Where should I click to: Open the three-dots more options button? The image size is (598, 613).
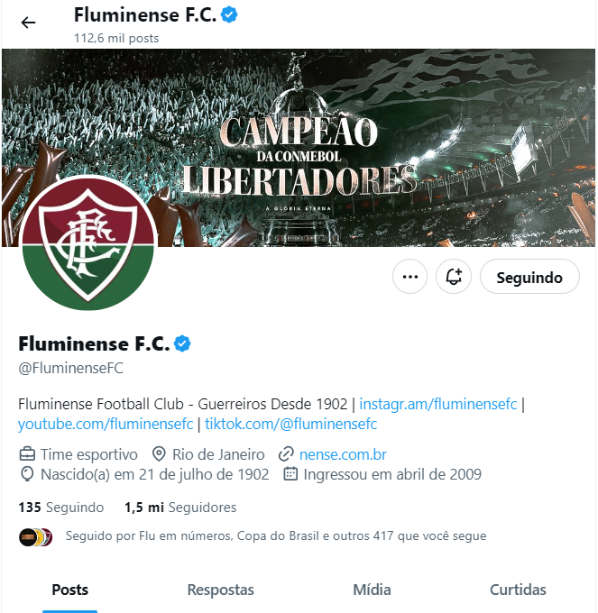point(409,277)
